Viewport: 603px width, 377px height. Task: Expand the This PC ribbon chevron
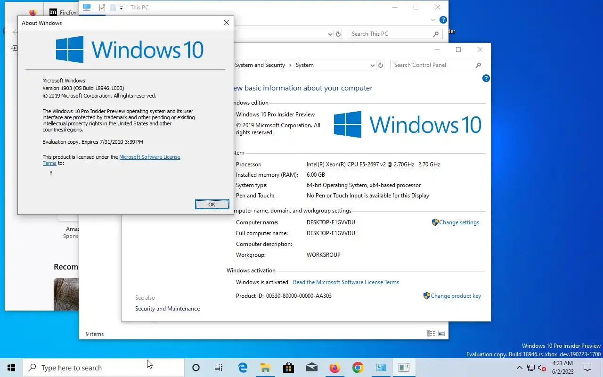point(433,20)
